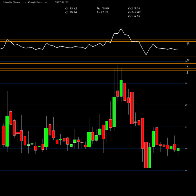Image resolution: width=196 pixels, height=196 pixels.
Task: Click the high value H: 19.90
Action: (103, 9)
